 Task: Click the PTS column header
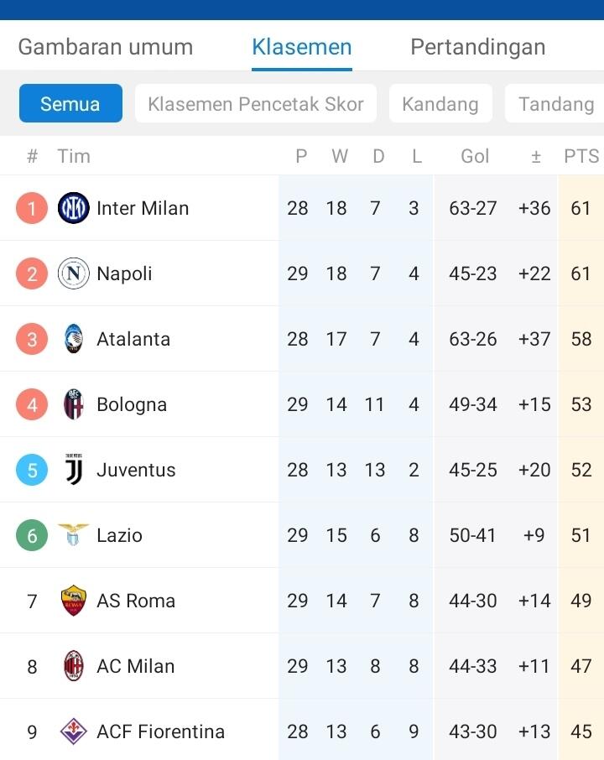click(x=581, y=156)
